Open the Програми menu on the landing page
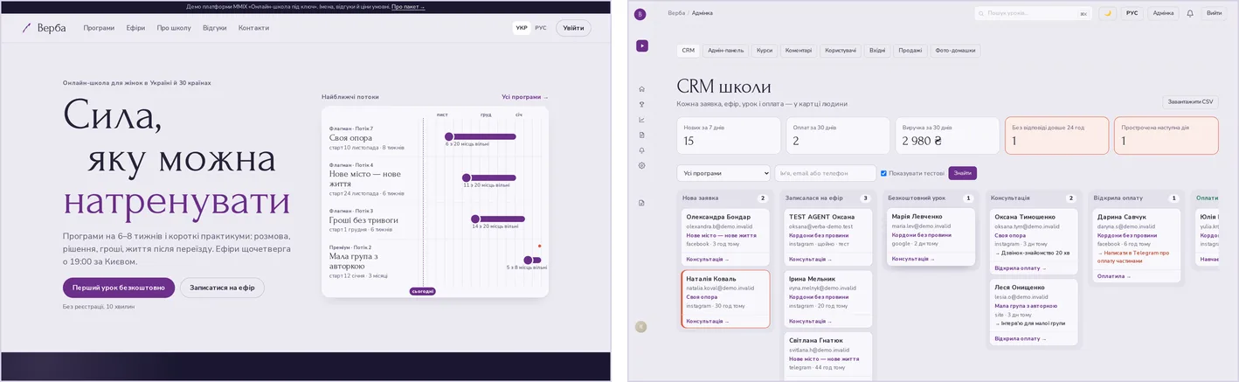 click(99, 28)
